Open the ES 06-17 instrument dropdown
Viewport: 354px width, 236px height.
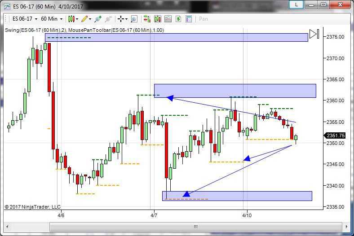pos(25,19)
